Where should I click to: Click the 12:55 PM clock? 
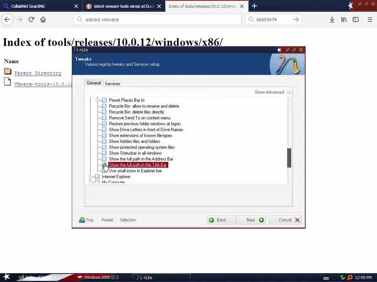point(363,278)
